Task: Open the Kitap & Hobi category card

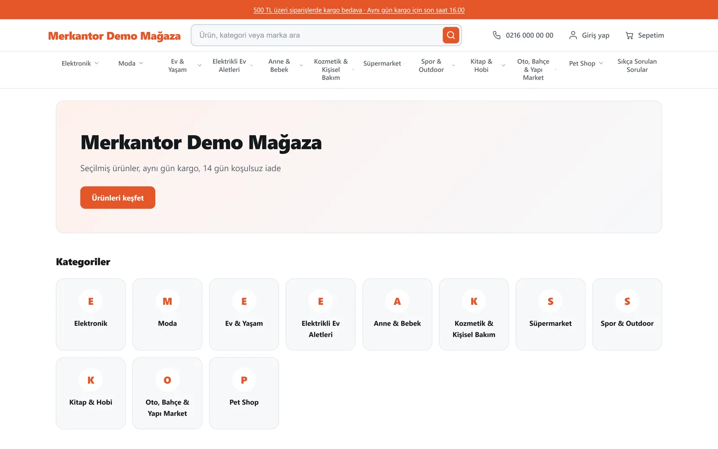Action: click(x=91, y=393)
